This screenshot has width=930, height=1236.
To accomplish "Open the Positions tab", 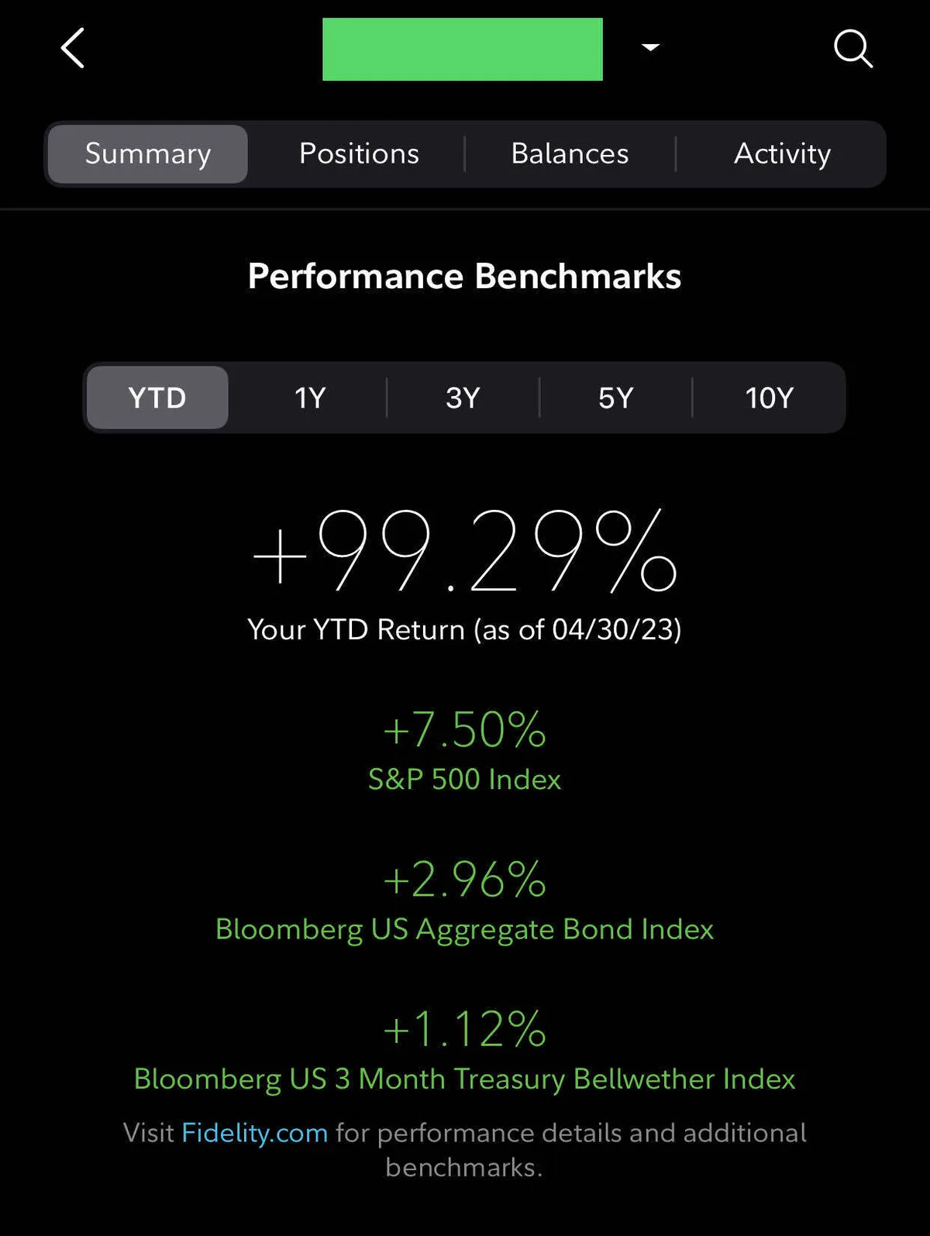I will coord(359,153).
